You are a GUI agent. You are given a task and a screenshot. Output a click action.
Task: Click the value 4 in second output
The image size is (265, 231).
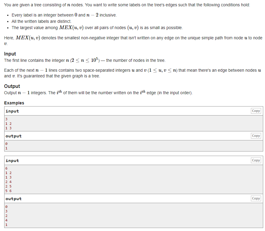coord(6,220)
